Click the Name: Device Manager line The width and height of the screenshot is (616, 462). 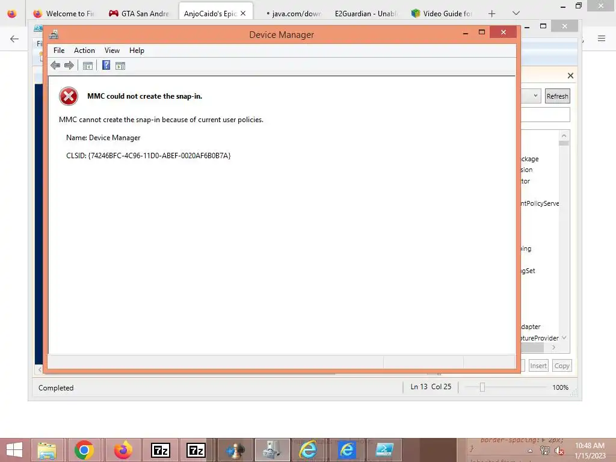point(103,138)
